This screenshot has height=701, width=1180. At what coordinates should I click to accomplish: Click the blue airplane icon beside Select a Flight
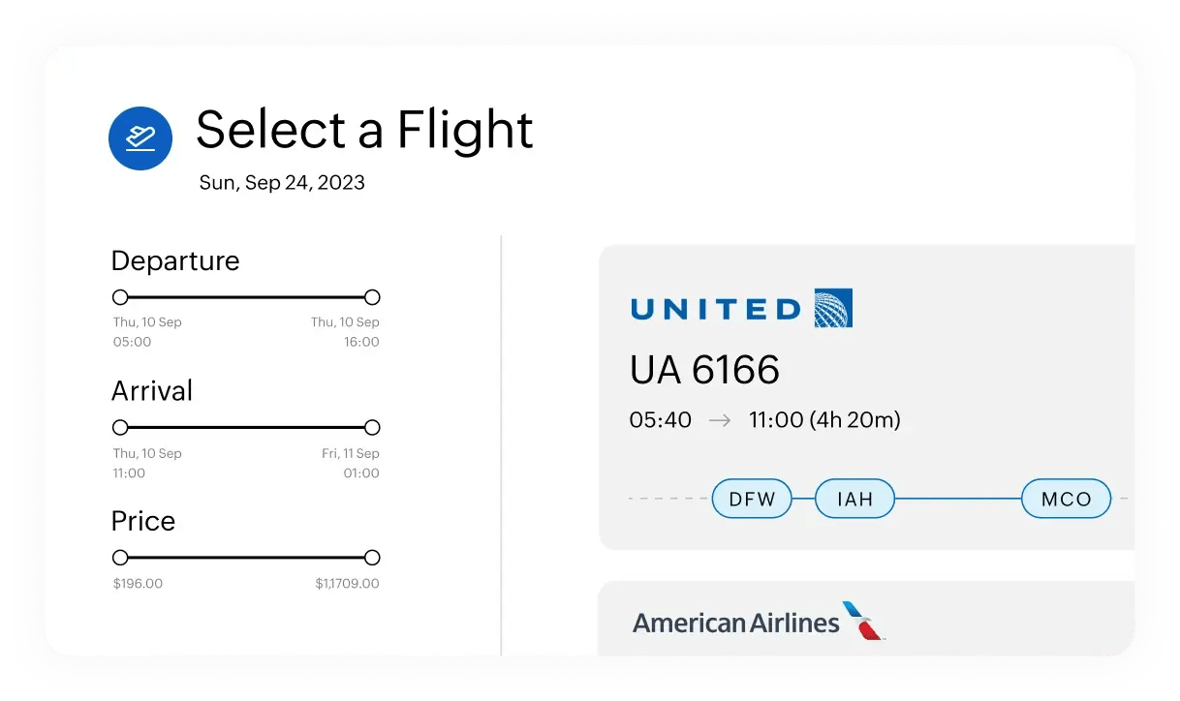coord(140,138)
